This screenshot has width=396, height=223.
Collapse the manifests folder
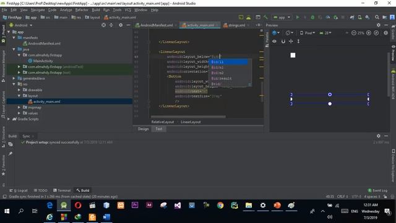(14, 37)
